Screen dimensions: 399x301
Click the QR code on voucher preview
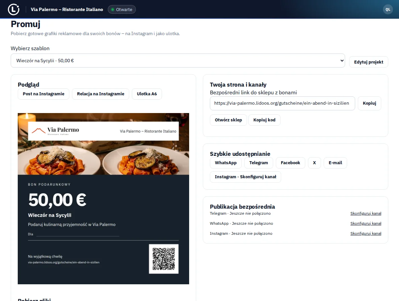164,259
